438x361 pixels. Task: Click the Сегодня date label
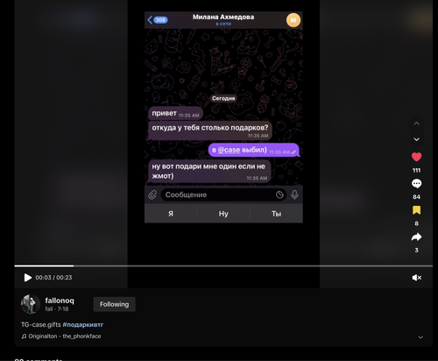223,98
